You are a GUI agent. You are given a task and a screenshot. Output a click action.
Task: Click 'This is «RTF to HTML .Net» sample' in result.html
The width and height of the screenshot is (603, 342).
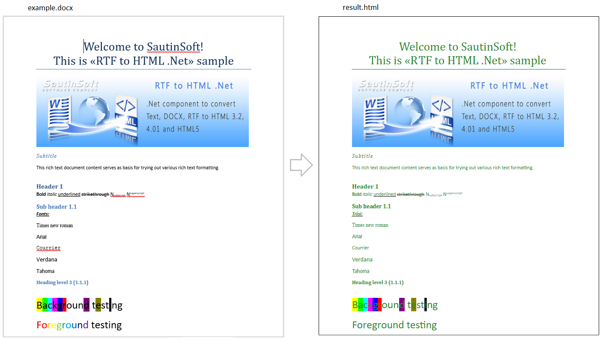coord(457,60)
